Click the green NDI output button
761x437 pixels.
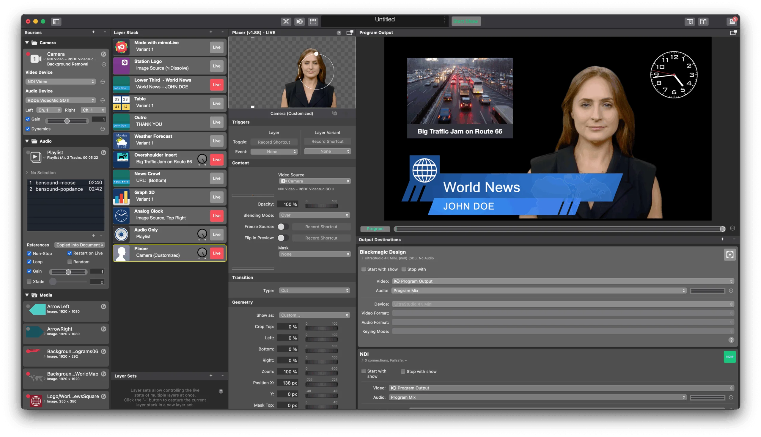click(730, 357)
